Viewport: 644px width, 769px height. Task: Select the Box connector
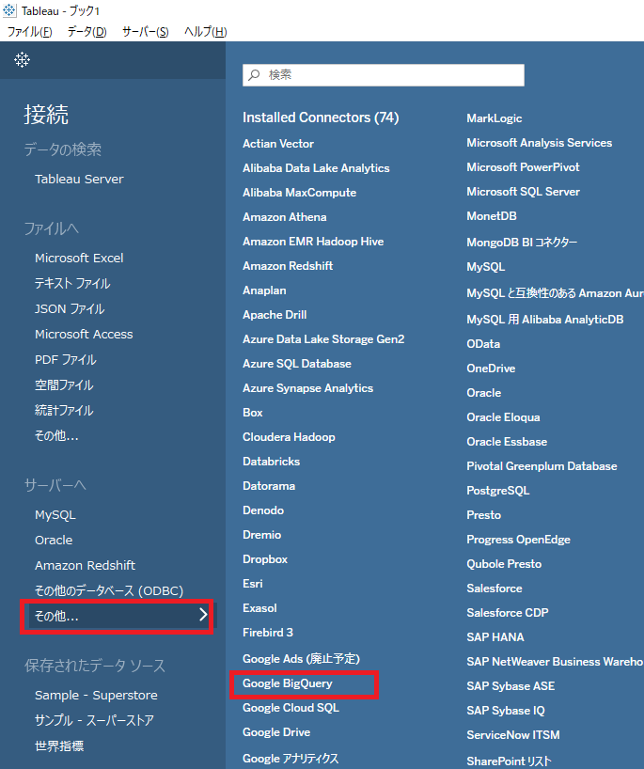click(253, 413)
